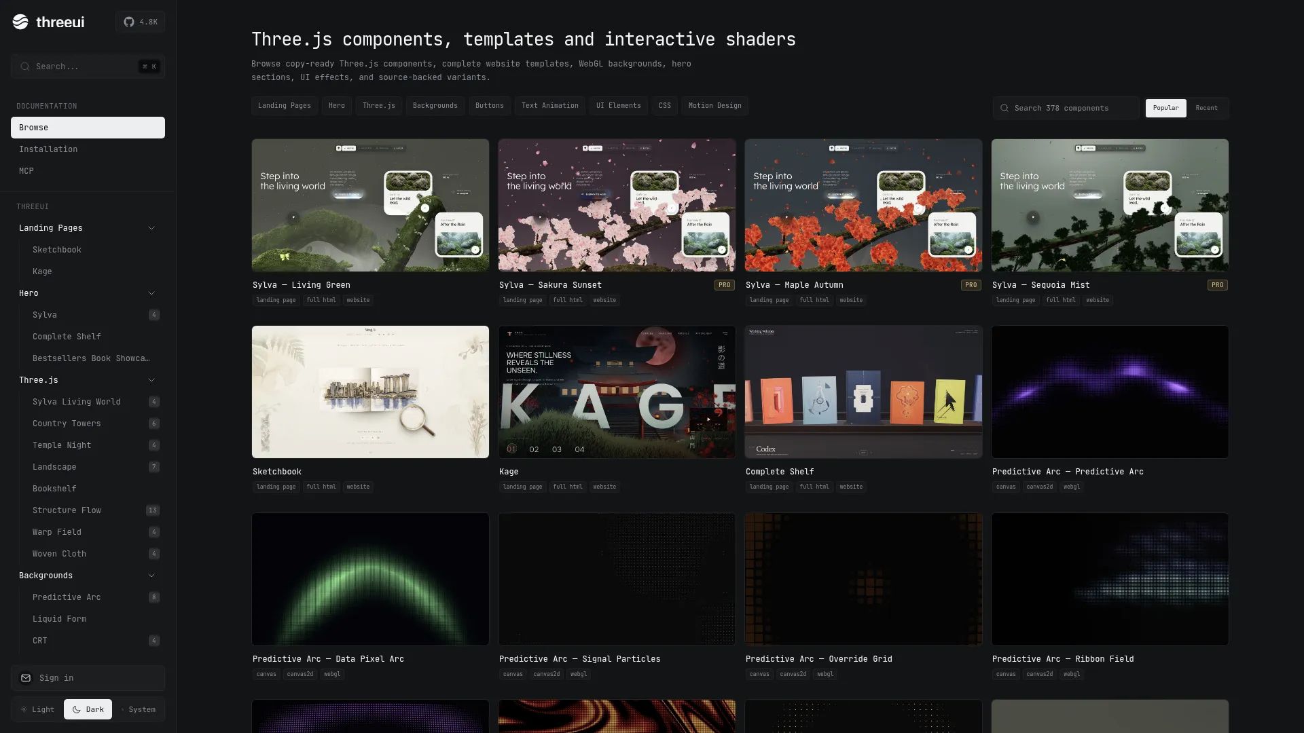Screen dimensions: 1304x733
Task: Filter by Text Animation category
Action: [x=550, y=106]
